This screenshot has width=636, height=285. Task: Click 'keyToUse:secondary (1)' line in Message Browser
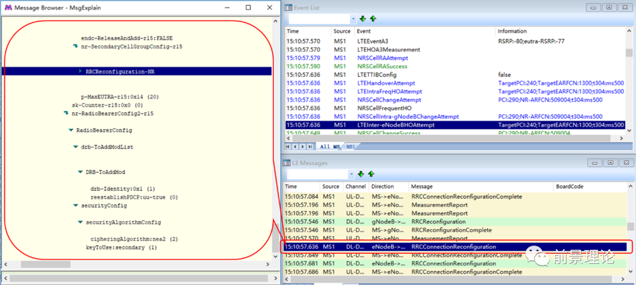(121, 247)
